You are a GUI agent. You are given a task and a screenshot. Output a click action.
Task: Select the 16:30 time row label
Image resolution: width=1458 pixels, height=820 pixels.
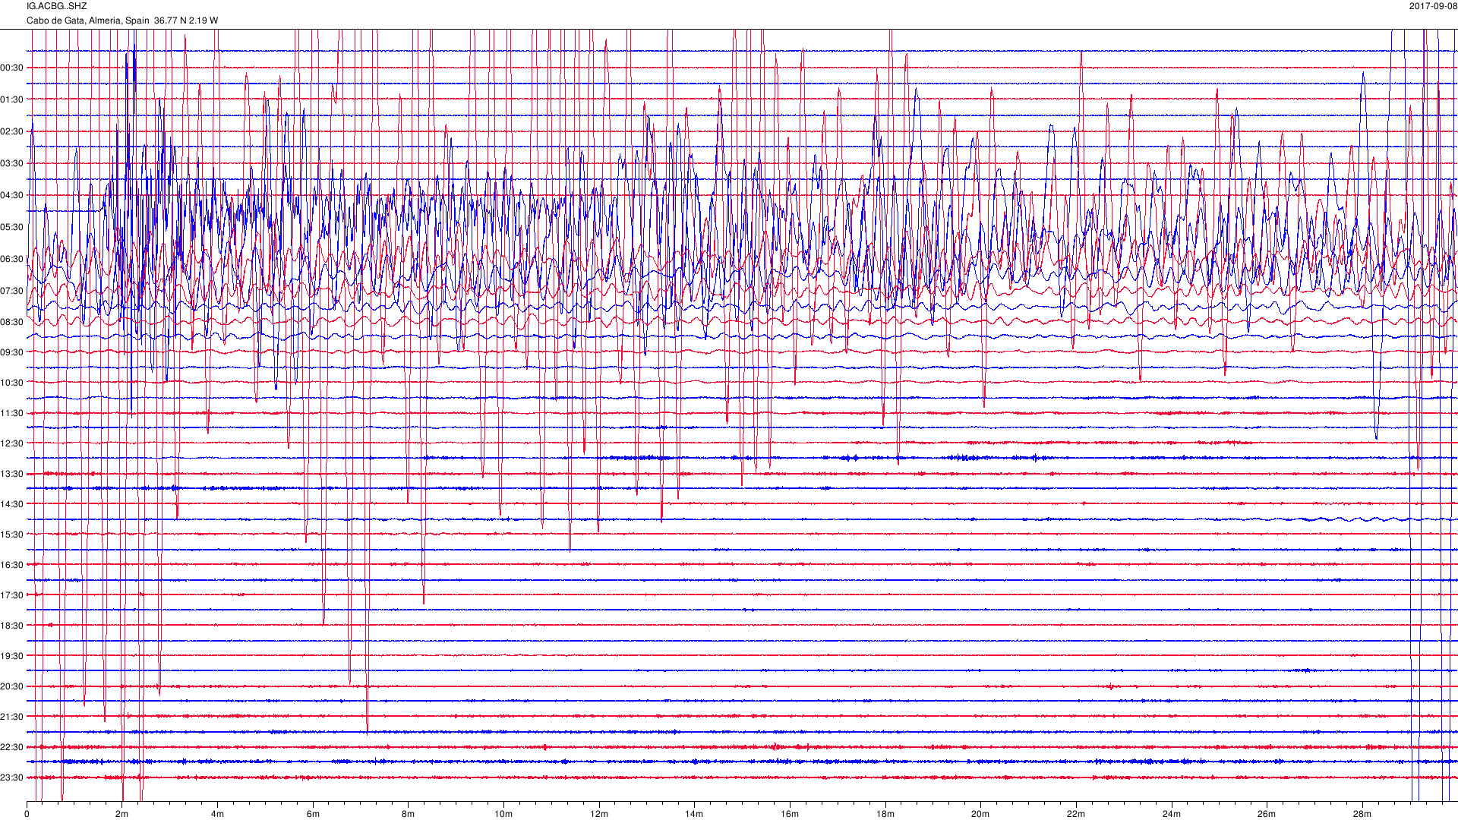[x=12, y=565]
